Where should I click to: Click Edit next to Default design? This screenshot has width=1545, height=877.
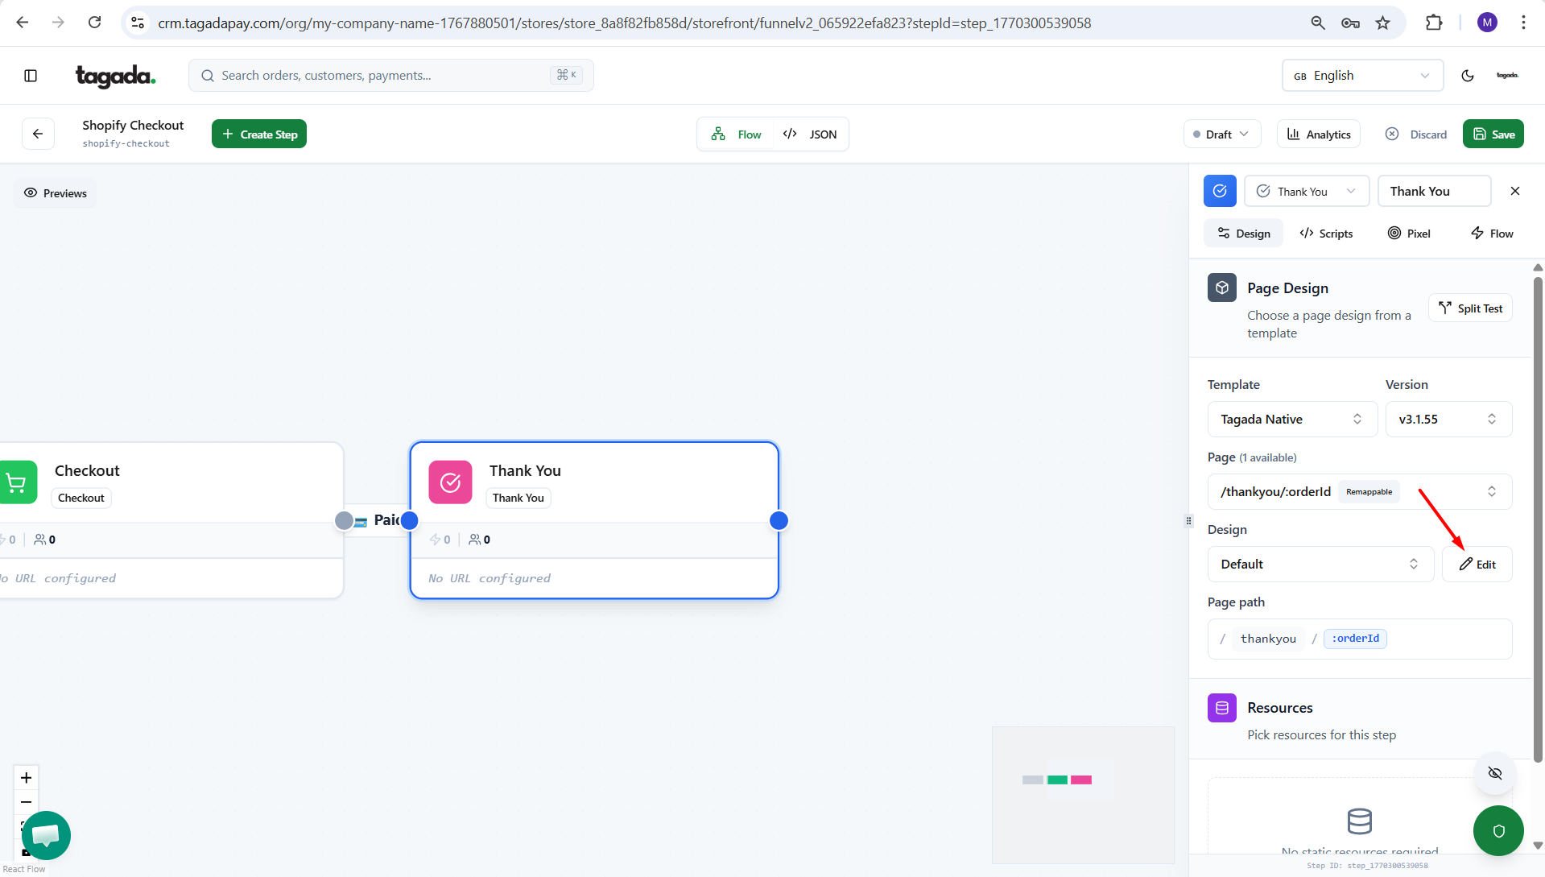pos(1477,564)
